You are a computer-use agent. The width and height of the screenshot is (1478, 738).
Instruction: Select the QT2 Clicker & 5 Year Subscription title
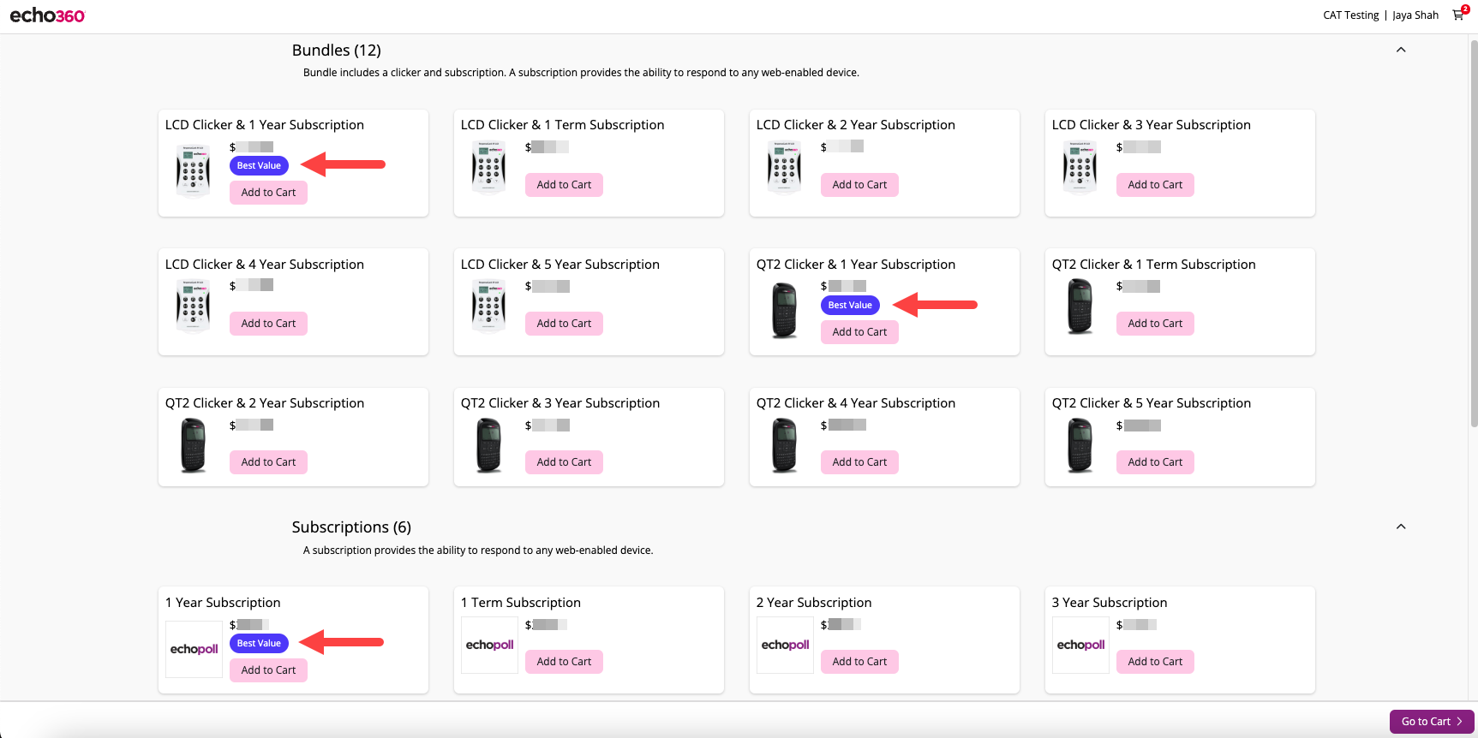click(x=1151, y=403)
